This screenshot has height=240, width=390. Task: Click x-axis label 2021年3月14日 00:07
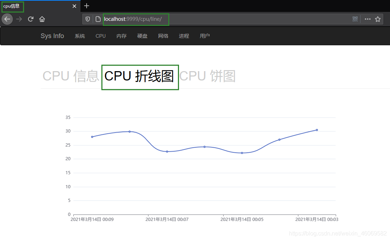(x=167, y=220)
